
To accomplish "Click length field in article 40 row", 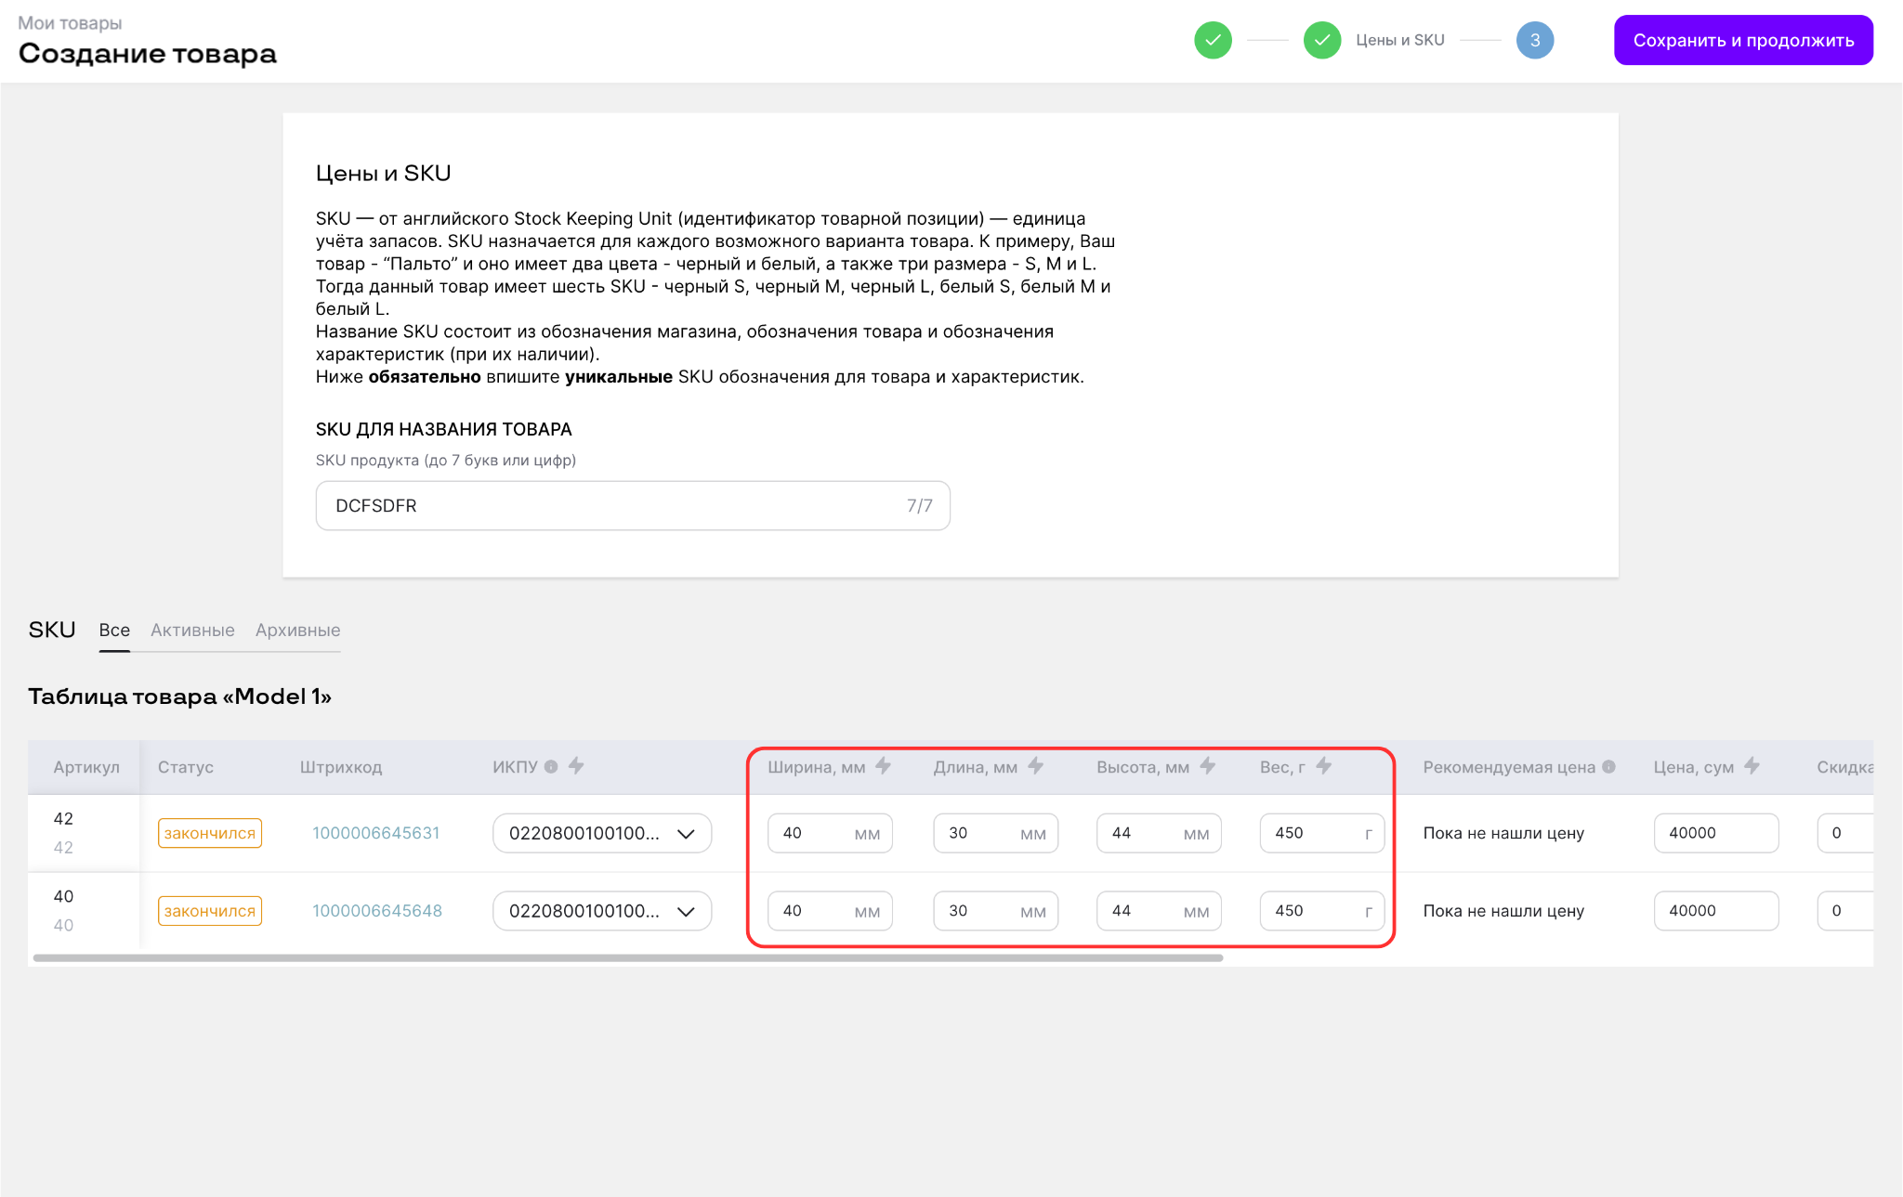I will pyautogui.click(x=995, y=911).
